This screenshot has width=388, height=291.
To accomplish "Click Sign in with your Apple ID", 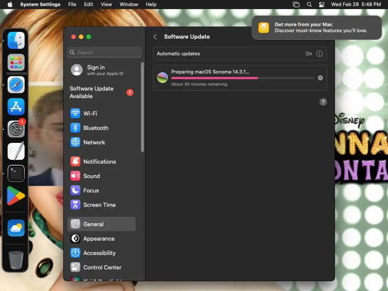I will coord(102,70).
